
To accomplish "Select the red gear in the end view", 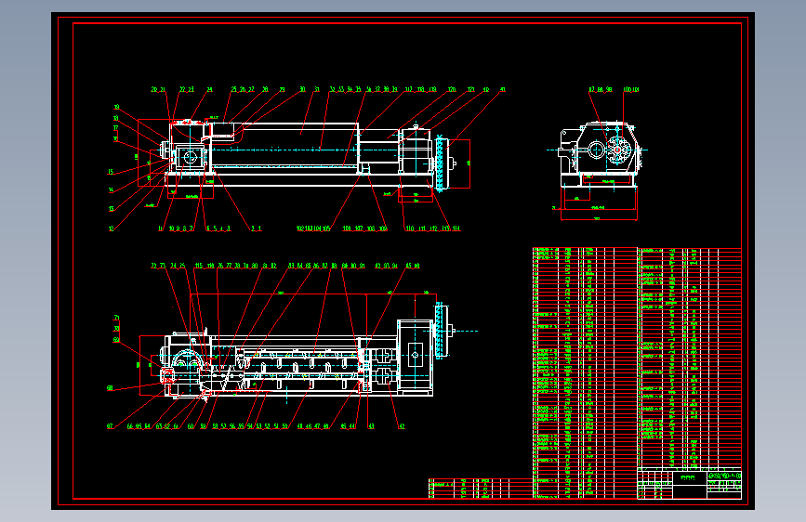I will 618,150.
